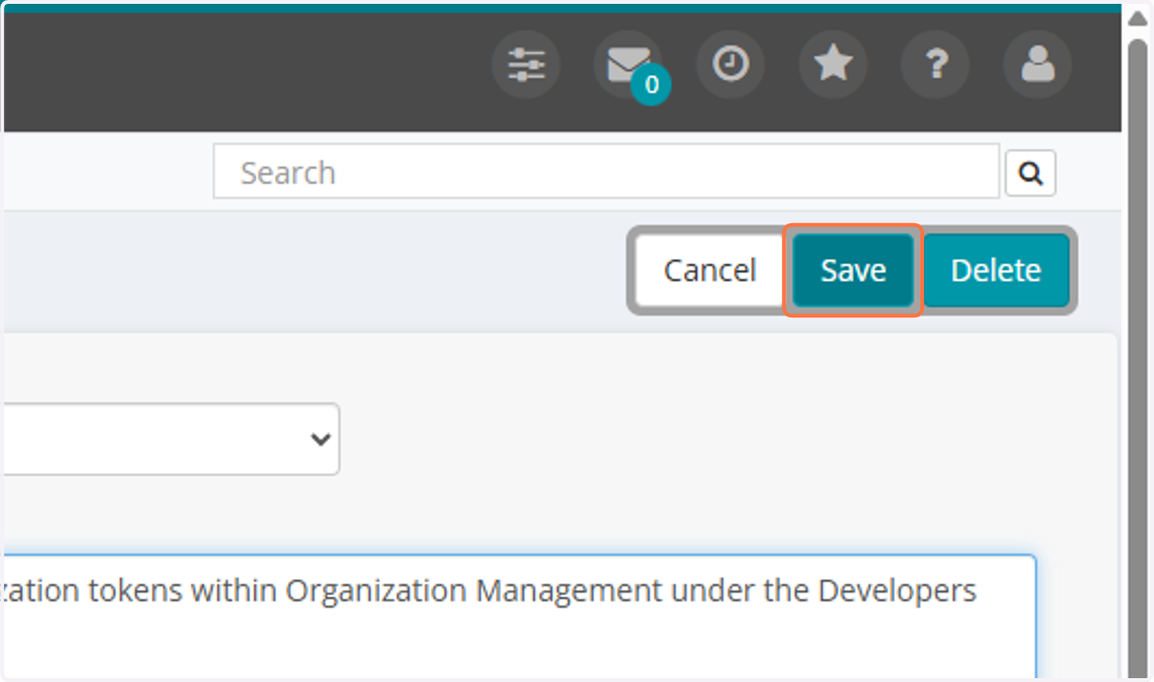
Task: Click inside the Search field
Action: point(607,172)
